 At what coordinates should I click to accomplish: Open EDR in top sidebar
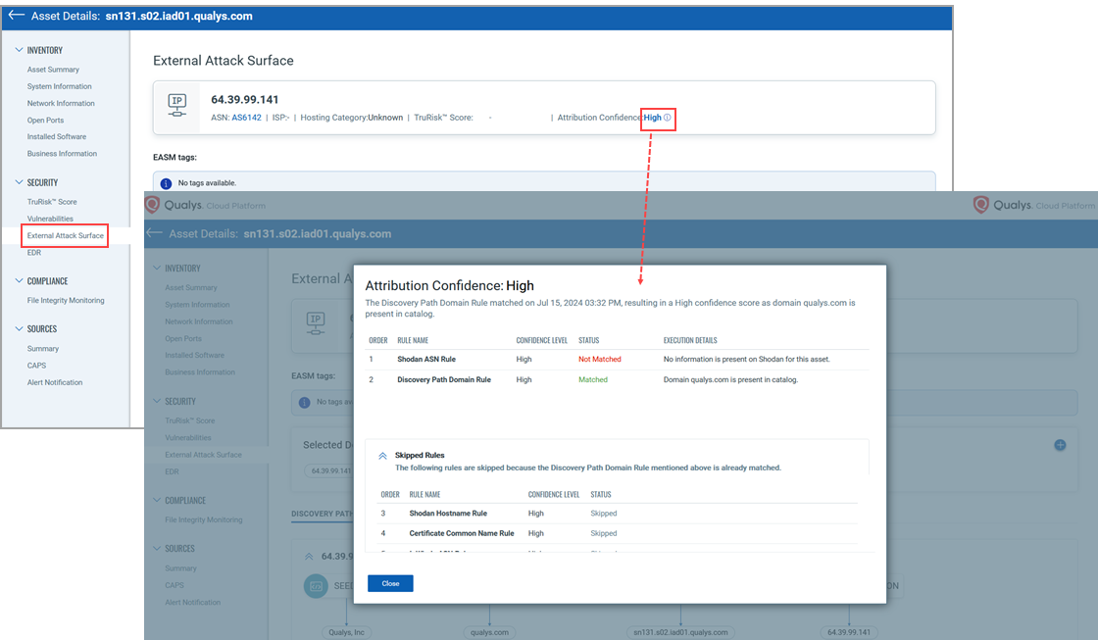(34, 252)
